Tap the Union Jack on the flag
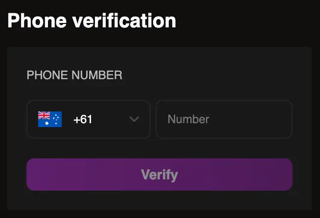 [44, 115]
